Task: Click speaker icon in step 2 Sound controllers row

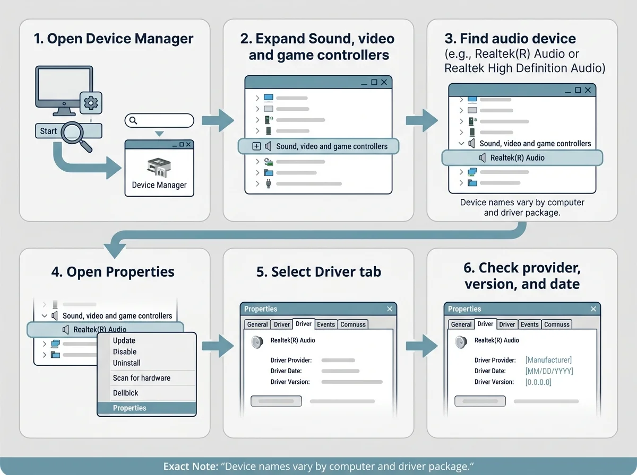Action: tap(268, 146)
